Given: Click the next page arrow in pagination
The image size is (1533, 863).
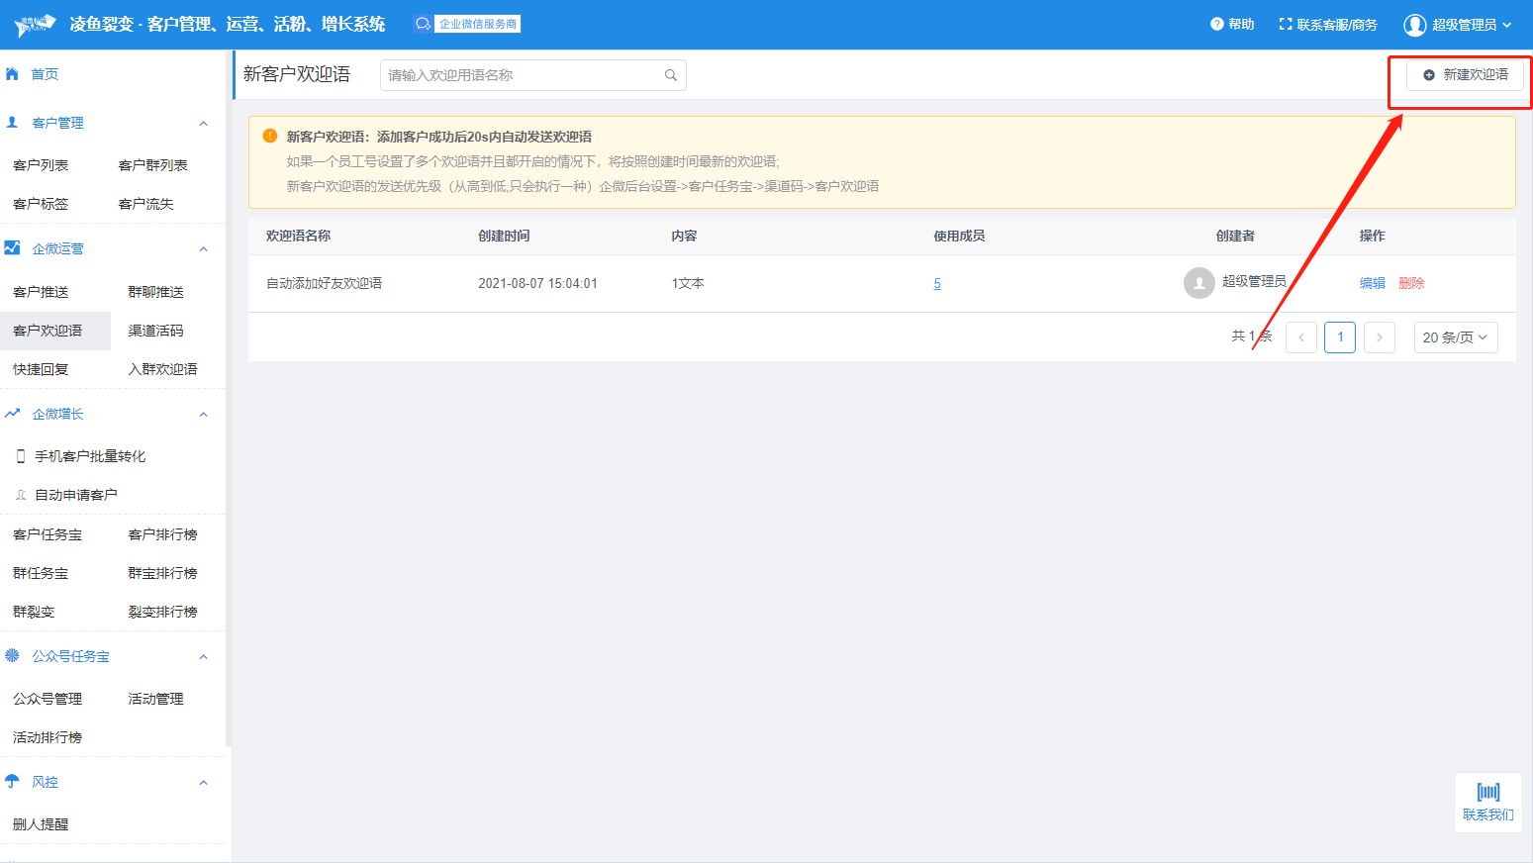Looking at the screenshot, I should click(1379, 337).
